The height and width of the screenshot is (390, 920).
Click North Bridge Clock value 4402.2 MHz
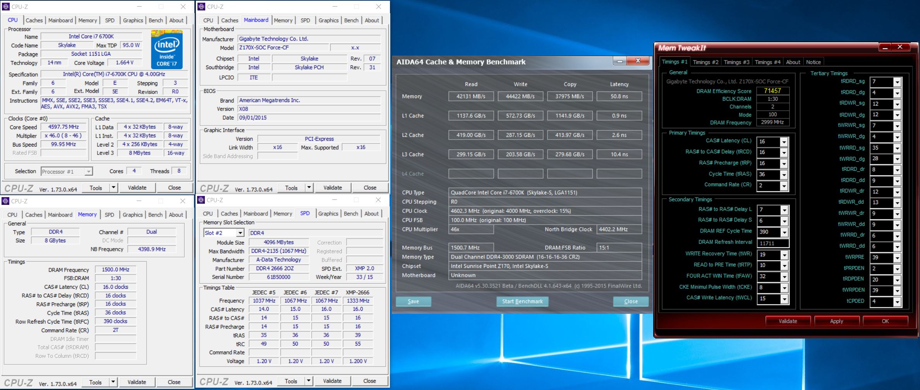(619, 229)
